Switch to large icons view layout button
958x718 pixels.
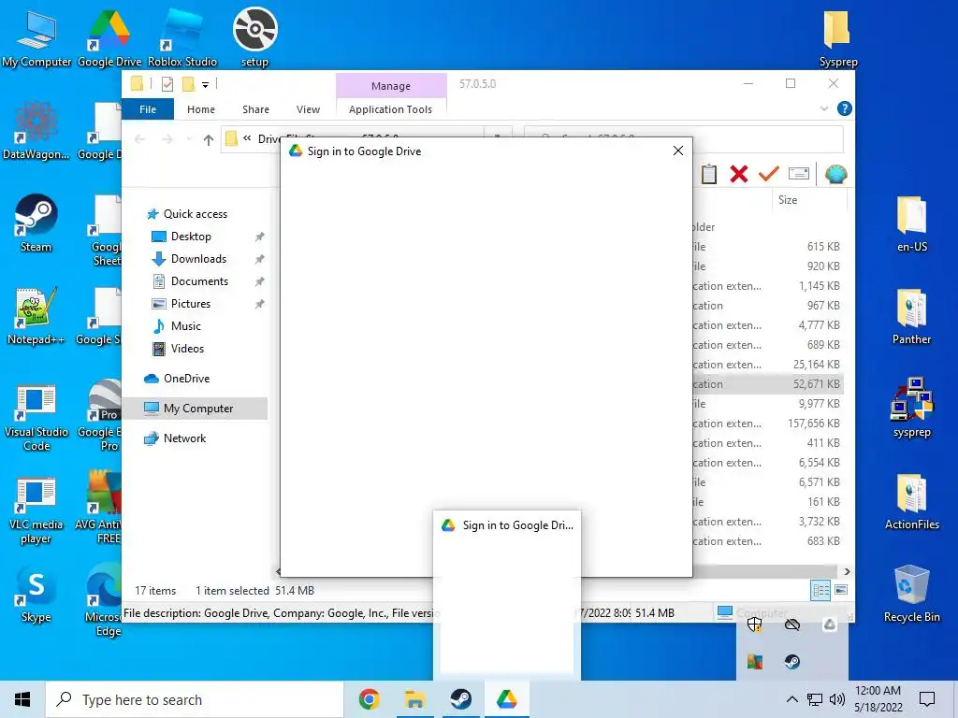tap(841, 590)
